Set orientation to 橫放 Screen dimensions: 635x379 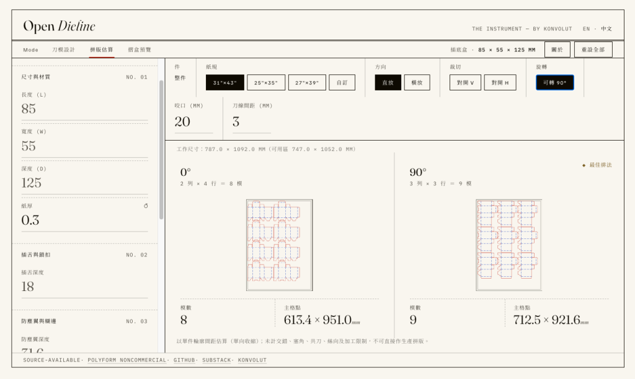[417, 82]
